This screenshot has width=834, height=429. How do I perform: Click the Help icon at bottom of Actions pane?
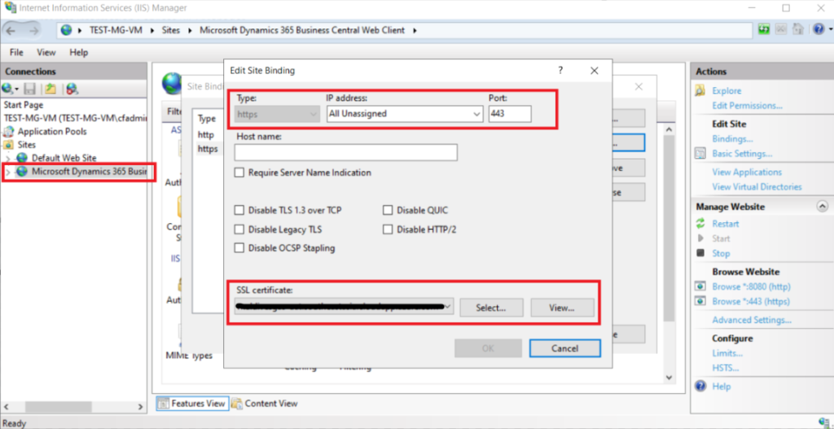pos(700,387)
